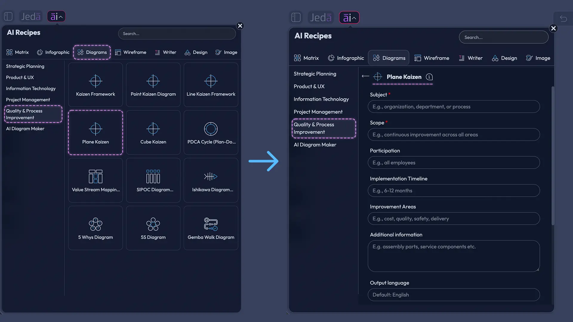Open the Wireframe tab in the left panel
573x322 pixels.
click(x=131, y=52)
